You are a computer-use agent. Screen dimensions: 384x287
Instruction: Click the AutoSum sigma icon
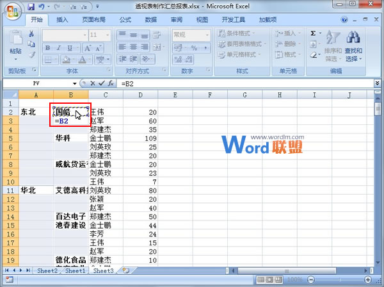pyautogui.click(x=313, y=33)
